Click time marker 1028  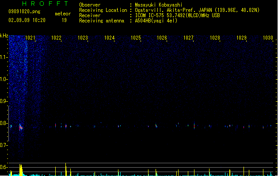pos(215,38)
